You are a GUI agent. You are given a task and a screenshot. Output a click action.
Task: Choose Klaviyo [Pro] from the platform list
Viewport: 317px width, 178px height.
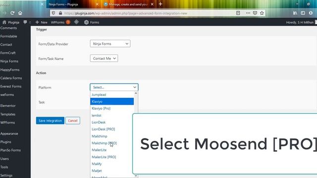click(x=112, y=108)
